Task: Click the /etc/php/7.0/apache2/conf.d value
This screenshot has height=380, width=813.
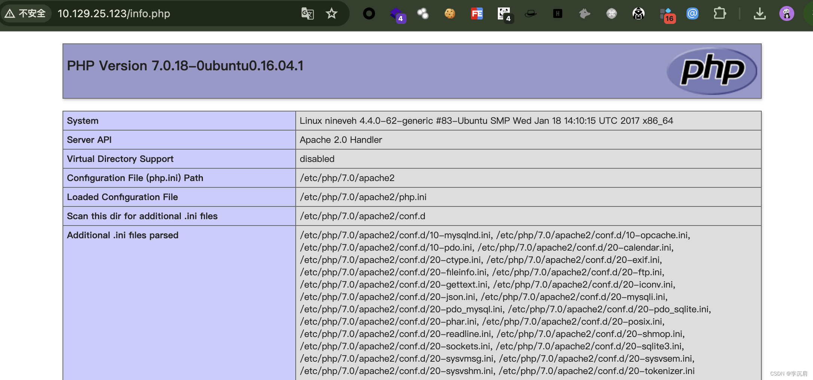Action: (362, 216)
